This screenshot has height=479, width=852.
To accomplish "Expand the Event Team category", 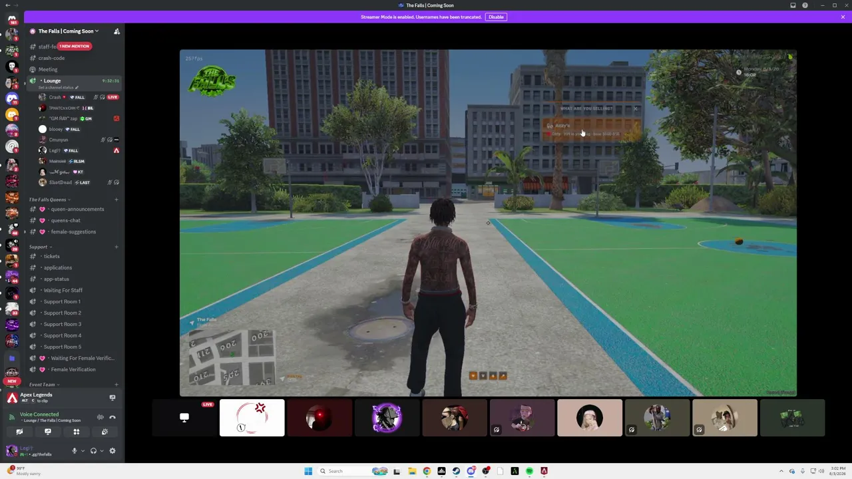I will [43, 385].
